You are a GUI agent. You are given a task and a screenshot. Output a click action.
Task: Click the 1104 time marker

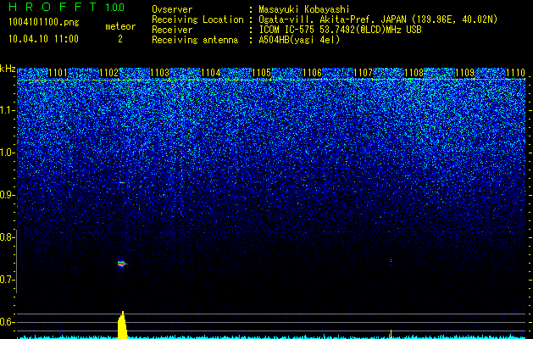click(210, 72)
